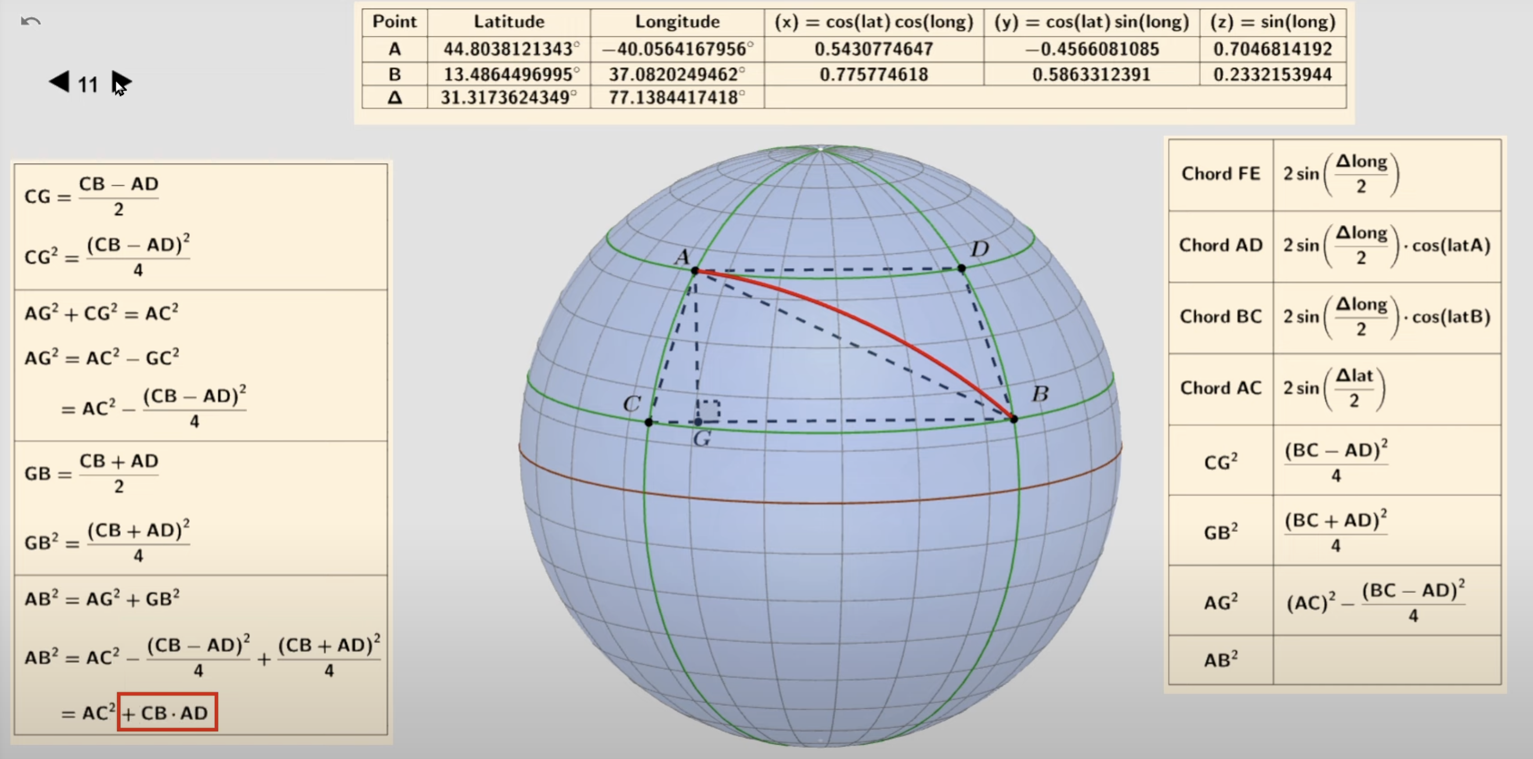Click point D on the sphere
This screenshot has width=1533, height=759.
[961, 269]
